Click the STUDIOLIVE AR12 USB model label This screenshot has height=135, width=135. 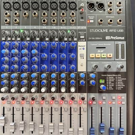[x=106, y=31]
